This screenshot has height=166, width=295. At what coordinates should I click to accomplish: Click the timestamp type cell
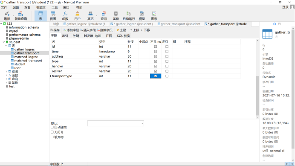pos(113,52)
